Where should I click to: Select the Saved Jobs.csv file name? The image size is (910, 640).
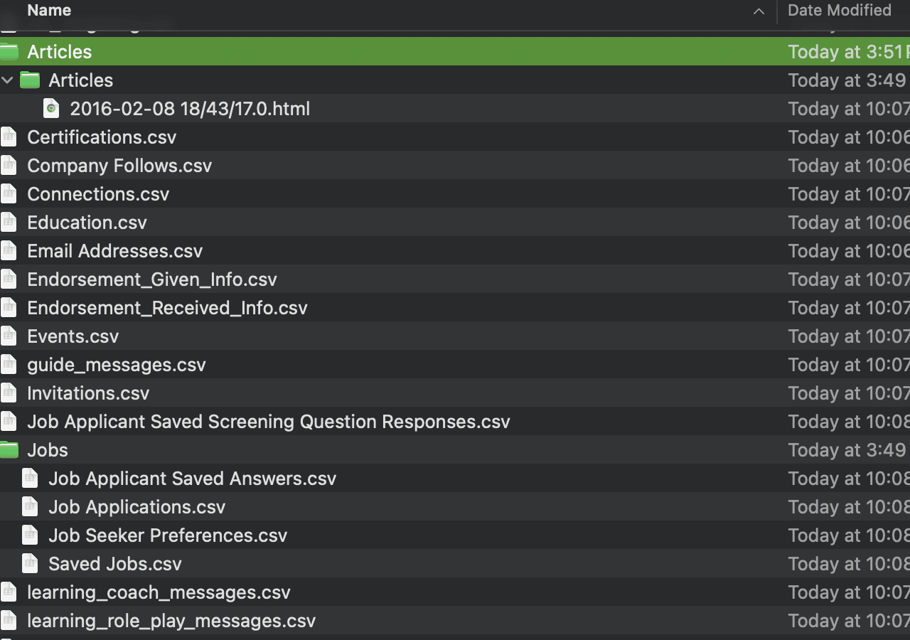tap(115, 564)
